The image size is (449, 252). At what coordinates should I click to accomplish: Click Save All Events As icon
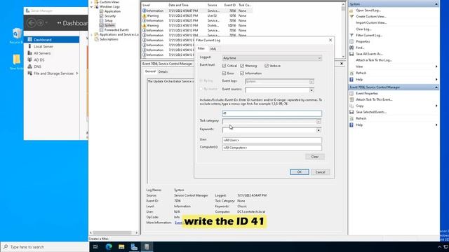(351, 54)
